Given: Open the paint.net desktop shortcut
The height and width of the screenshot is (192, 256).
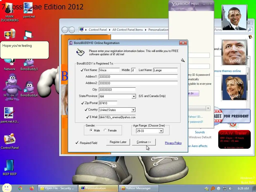Looking at the screenshot, I should (x=29, y=10).
